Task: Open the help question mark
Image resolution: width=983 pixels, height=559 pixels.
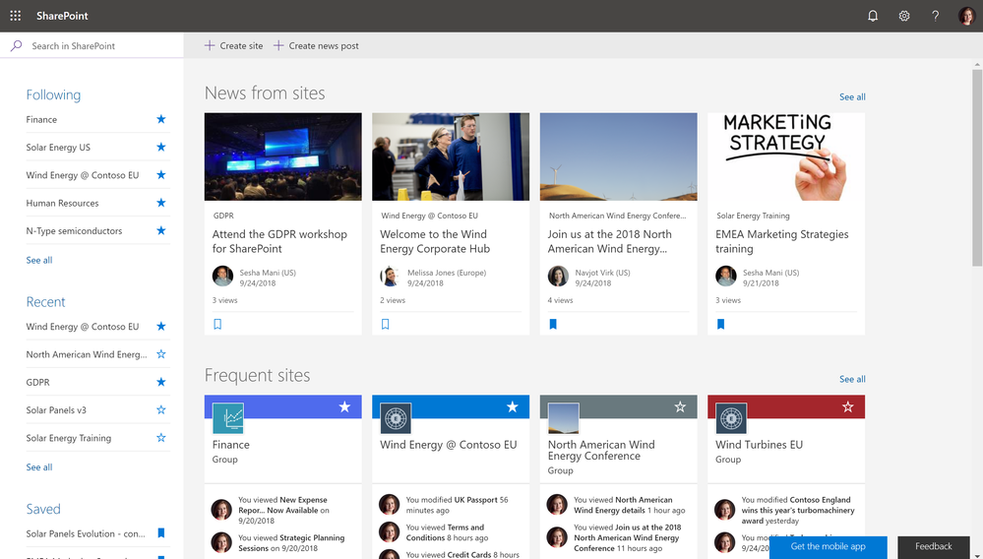Action: 936,16
